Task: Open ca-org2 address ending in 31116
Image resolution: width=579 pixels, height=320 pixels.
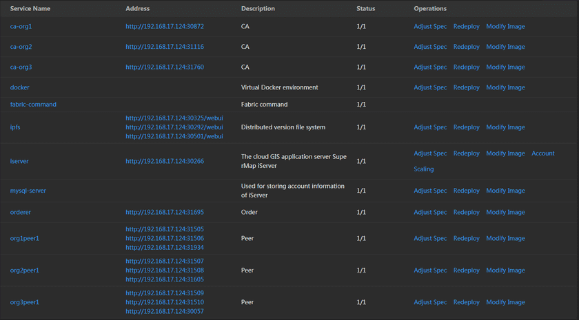Action: 164,47
